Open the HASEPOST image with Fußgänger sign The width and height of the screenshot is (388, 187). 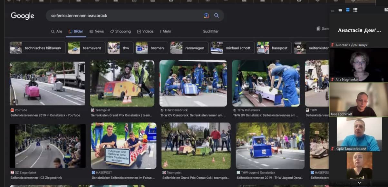point(123,146)
